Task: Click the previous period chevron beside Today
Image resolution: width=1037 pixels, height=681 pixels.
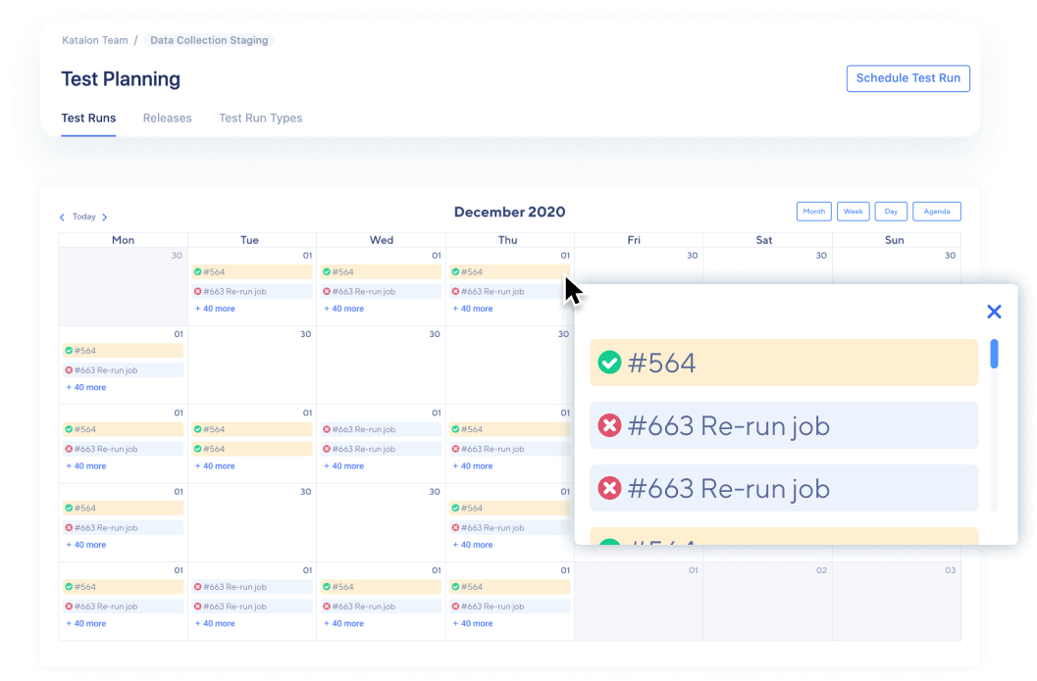Action: click(62, 217)
